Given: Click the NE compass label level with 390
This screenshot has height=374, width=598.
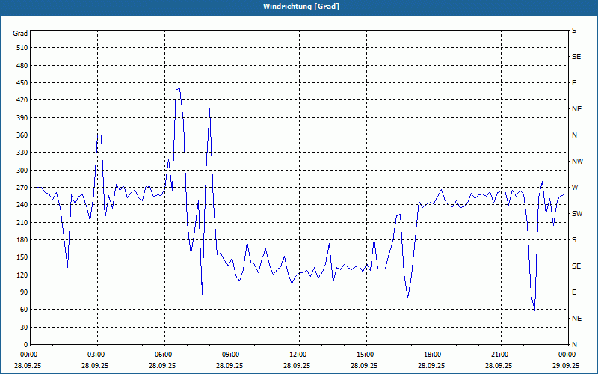Looking at the screenshot, I should pyautogui.click(x=576, y=109).
